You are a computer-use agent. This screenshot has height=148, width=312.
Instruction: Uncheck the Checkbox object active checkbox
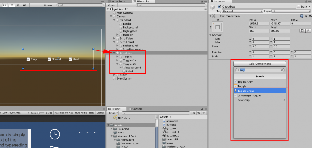click(219, 7)
